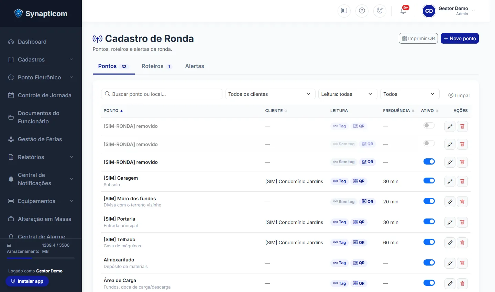Edit the [SIM] Muro dos fundos point
Screen dimensions: 495x292
(x=450, y=202)
